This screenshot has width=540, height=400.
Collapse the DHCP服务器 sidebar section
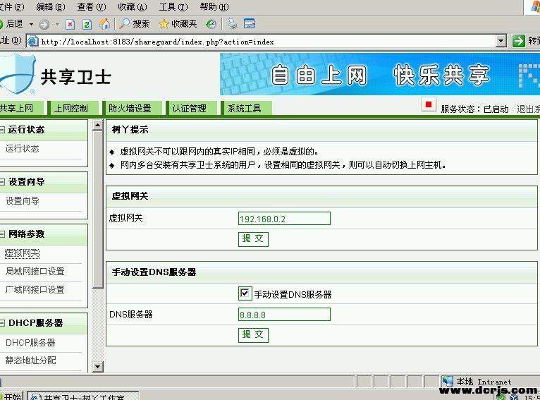[2, 323]
